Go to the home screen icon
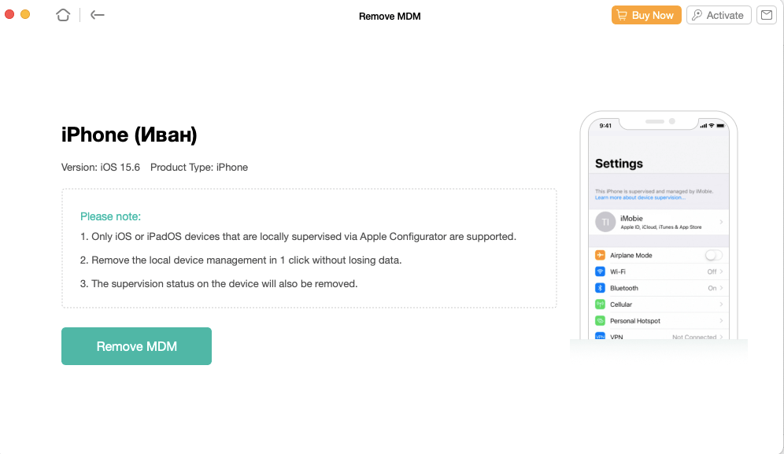 pos(63,15)
